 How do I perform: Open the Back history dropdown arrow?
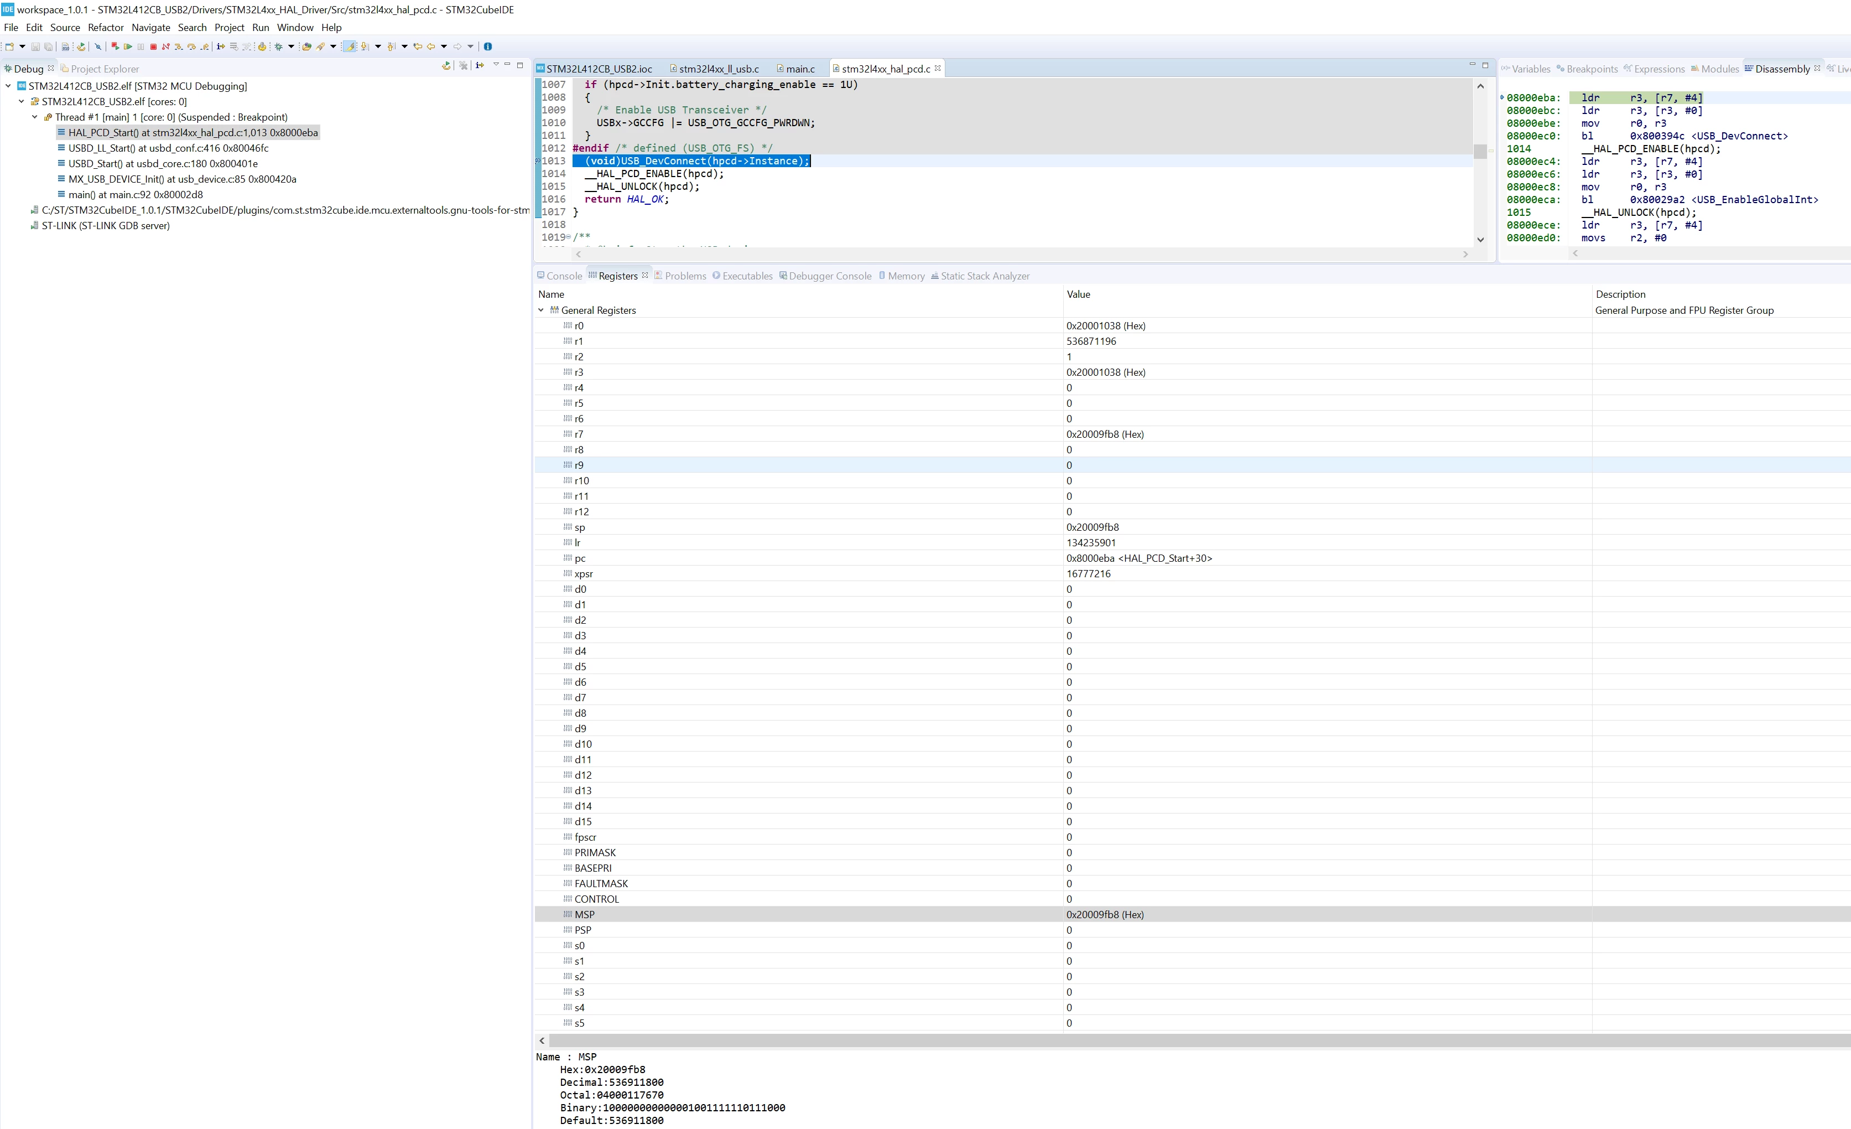444,46
